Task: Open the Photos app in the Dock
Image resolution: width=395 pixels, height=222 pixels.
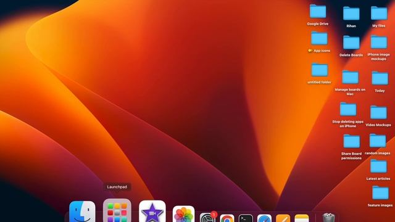Action: tap(184, 214)
